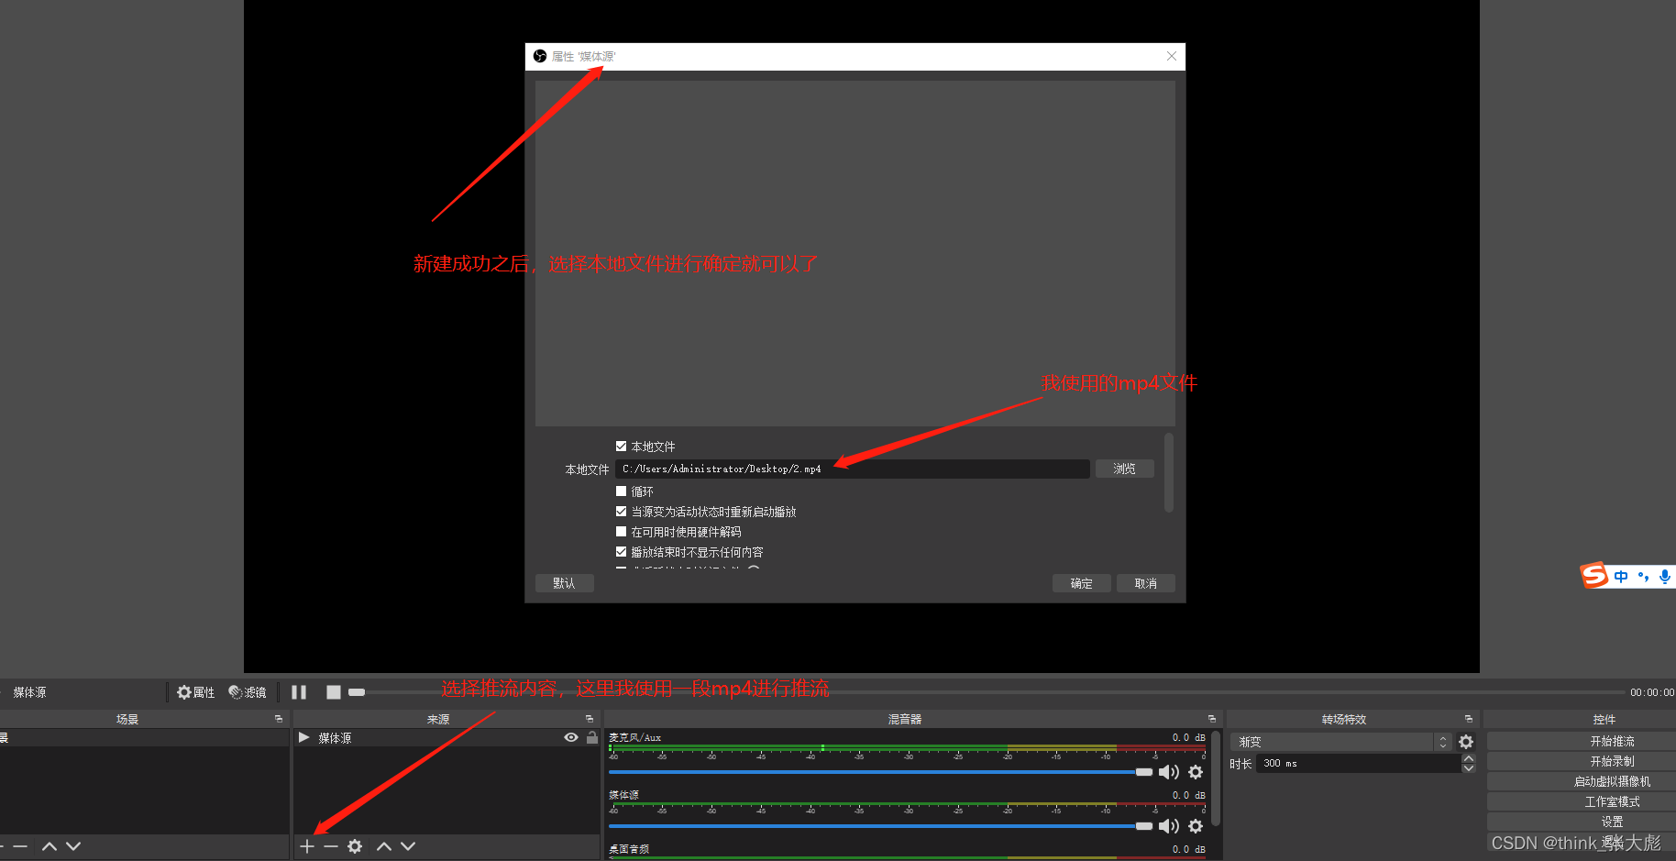
Task: Close the 属性 '媒体源' dialog
Action: (x=1172, y=56)
